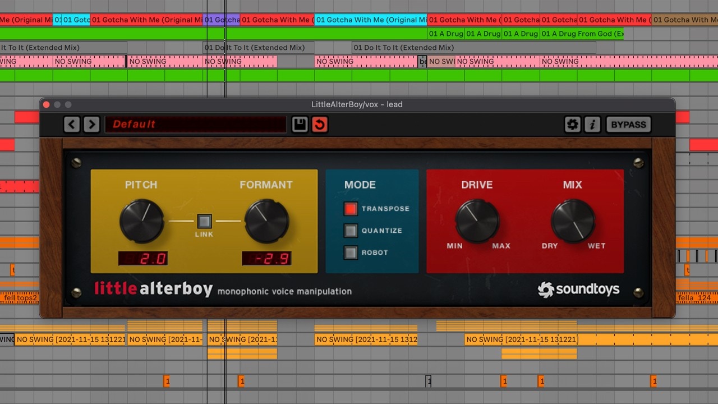This screenshot has height=404, width=718.
Task: Open the plugin settings gear
Action: tap(573, 125)
